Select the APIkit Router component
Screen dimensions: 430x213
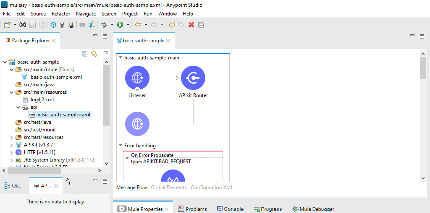tap(193, 78)
